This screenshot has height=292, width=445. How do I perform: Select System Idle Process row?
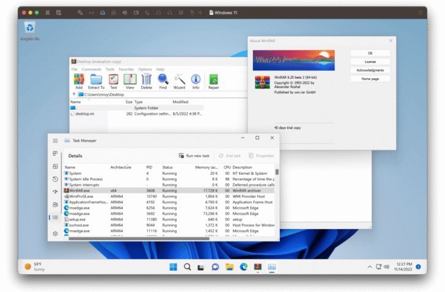click(169, 179)
